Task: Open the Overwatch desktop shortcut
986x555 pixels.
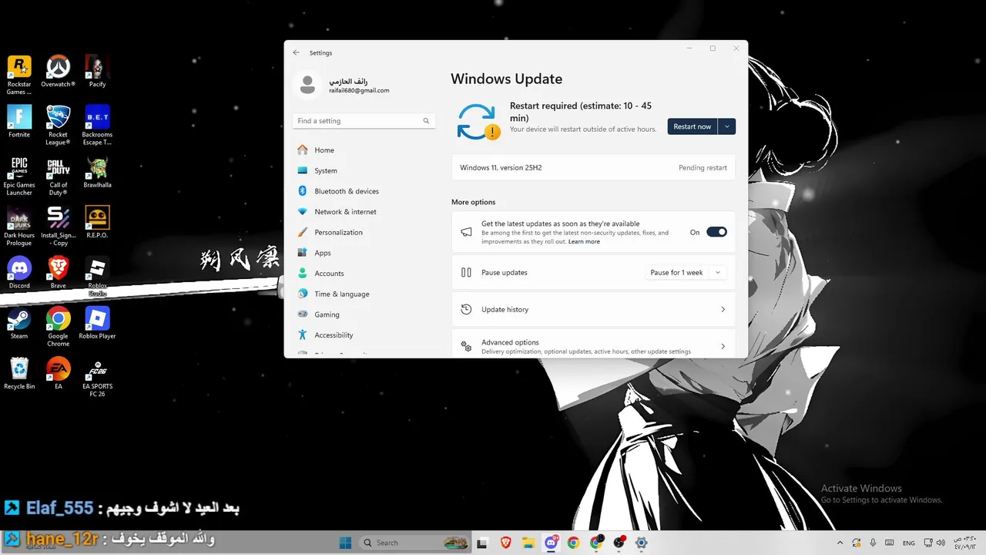Action: point(58,71)
